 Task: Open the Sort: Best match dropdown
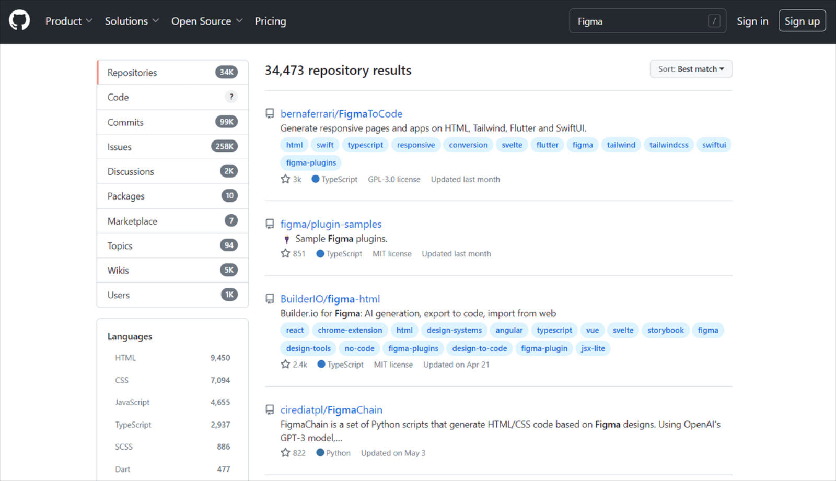[x=691, y=69]
